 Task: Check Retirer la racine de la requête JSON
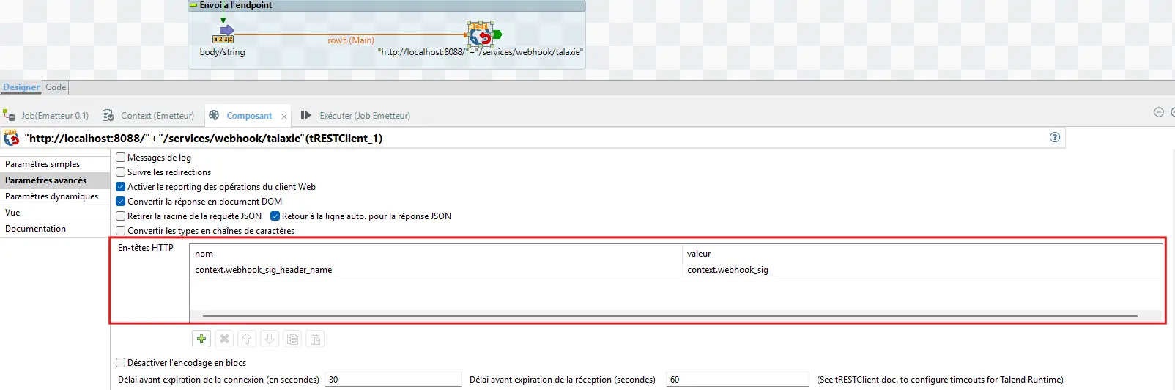(121, 216)
